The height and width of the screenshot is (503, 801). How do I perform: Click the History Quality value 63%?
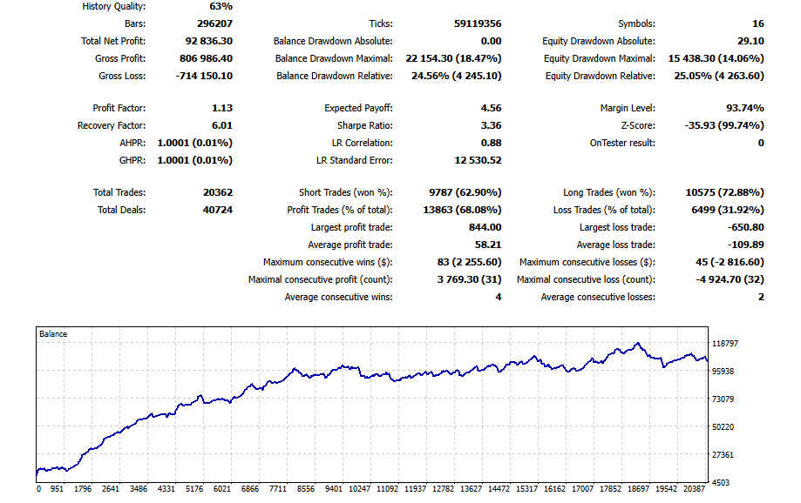point(221,6)
